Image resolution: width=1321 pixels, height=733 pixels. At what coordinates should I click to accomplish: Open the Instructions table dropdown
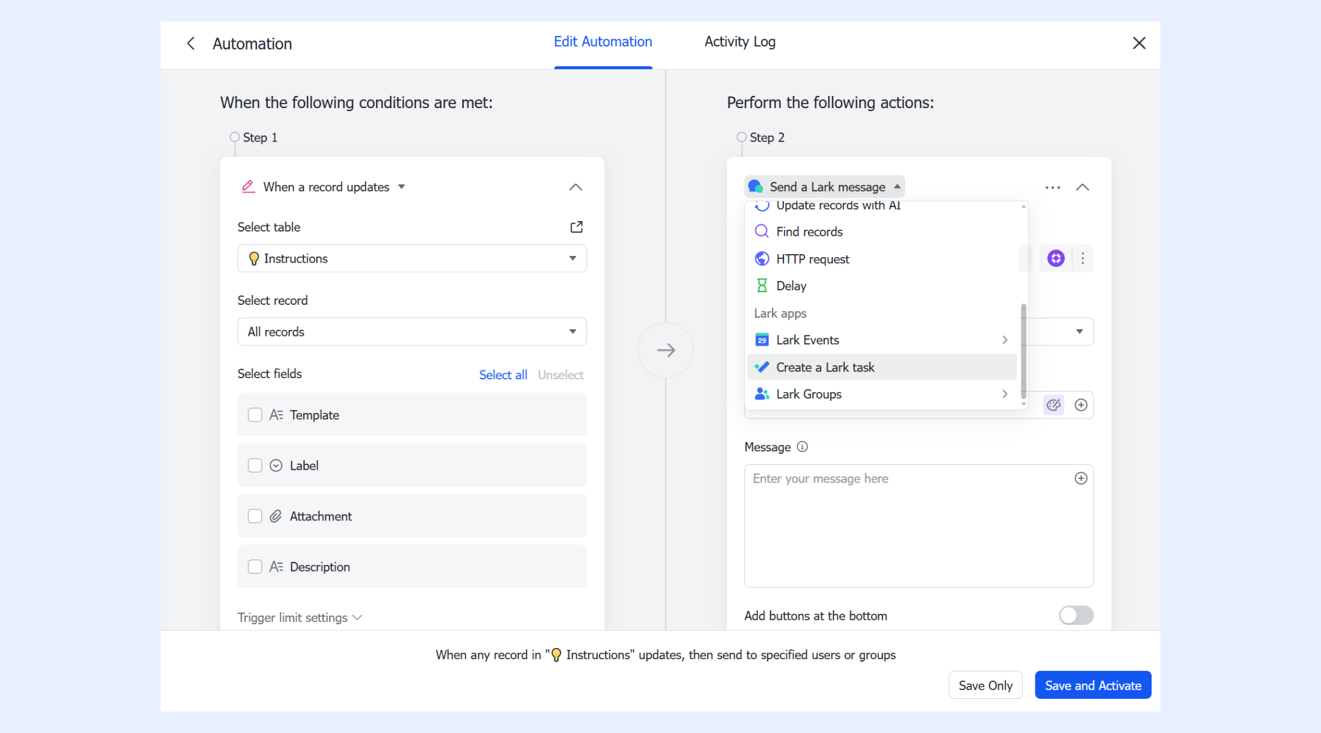point(412,258)
